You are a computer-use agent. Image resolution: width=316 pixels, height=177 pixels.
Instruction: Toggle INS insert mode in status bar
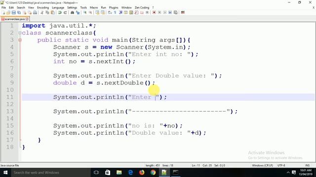pos(307,166)
